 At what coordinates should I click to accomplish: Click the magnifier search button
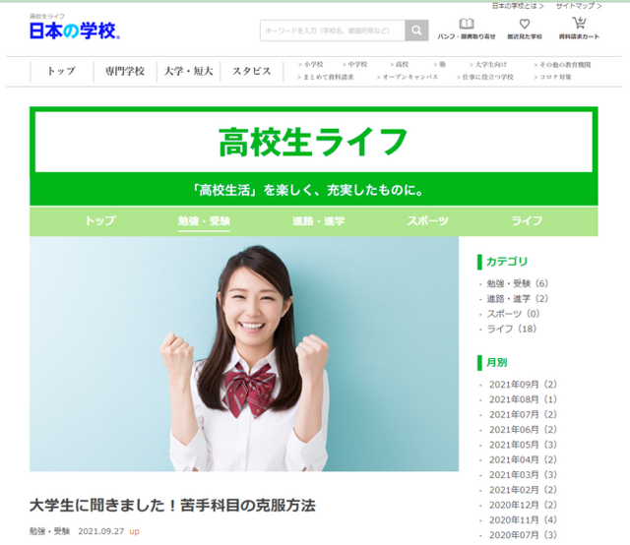coord(416,30)
